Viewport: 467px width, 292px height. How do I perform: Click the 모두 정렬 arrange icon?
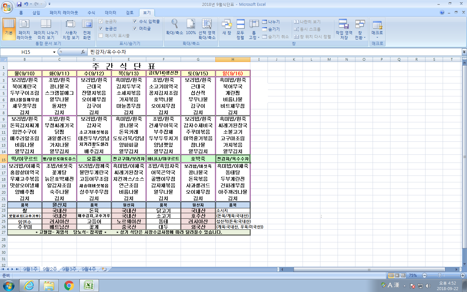(240, 29)
